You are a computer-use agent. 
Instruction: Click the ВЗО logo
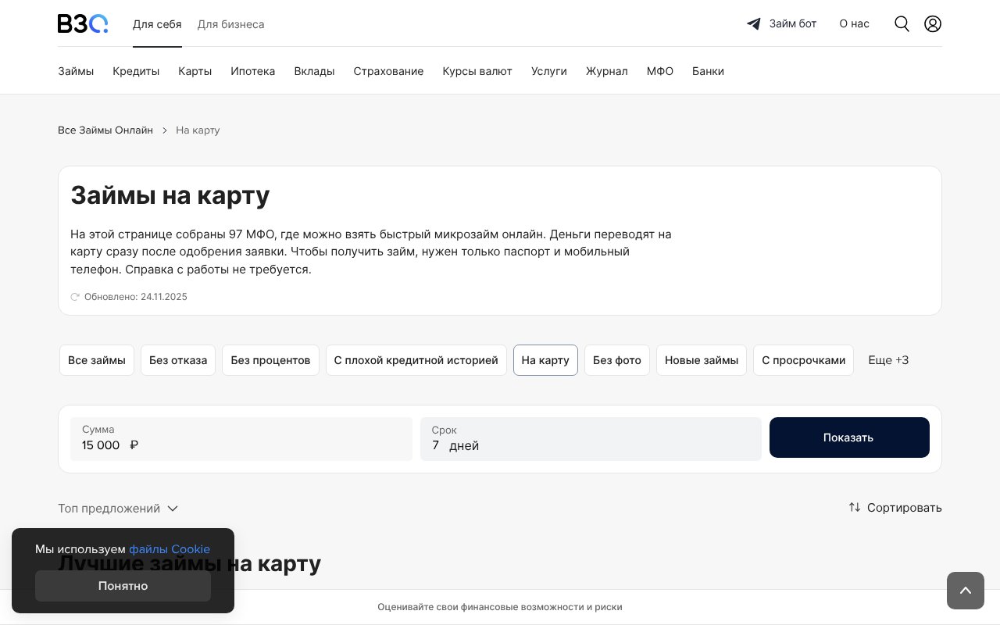82,23
